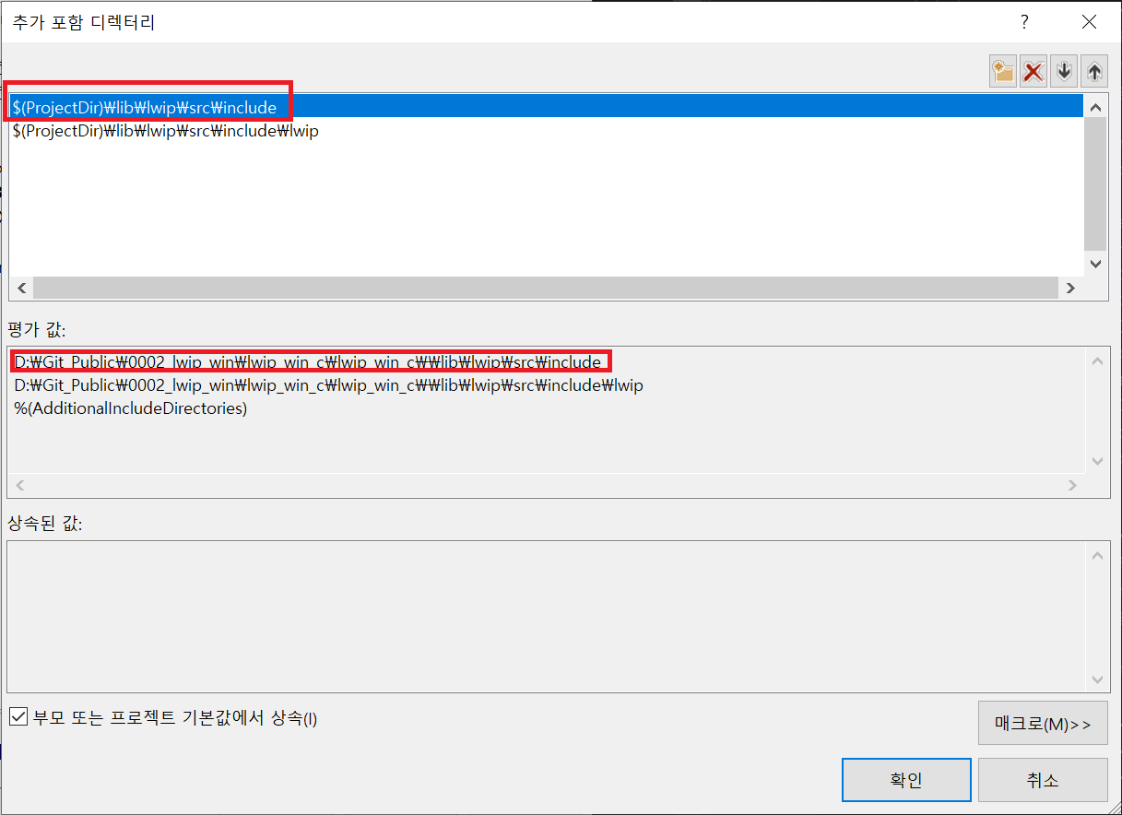Close the 추가 포함 디렉터리 dialog

coord(1089,22)
